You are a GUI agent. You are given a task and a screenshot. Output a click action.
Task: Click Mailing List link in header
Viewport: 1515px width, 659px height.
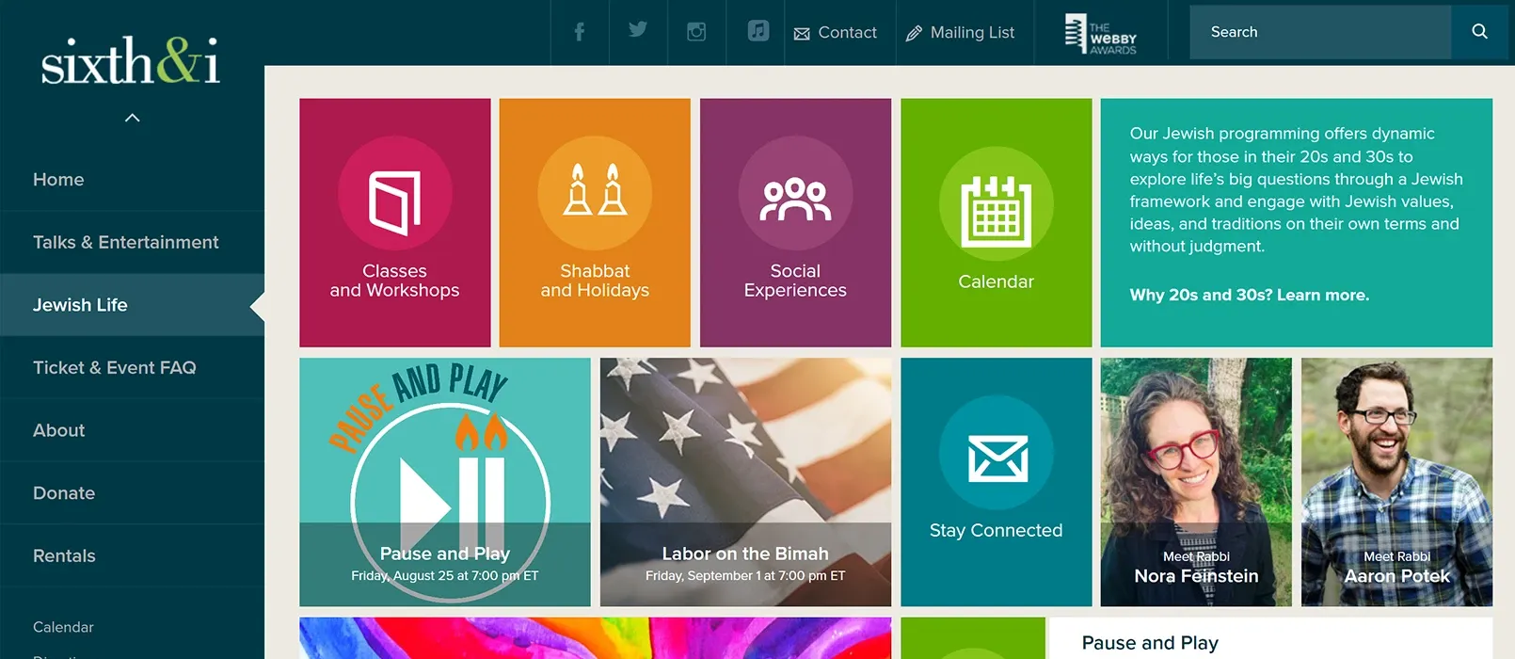960,33
